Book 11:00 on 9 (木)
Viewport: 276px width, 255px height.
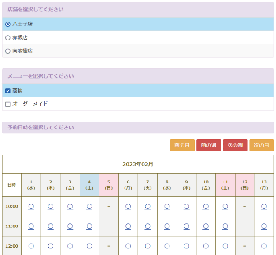pos(186,226)
